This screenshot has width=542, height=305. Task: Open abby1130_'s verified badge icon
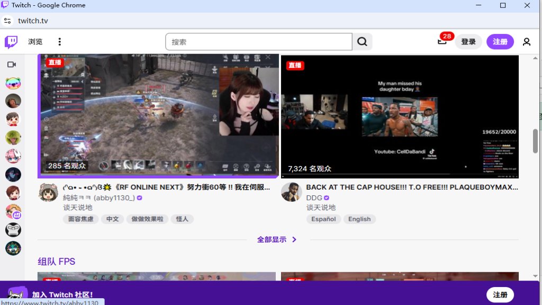(139, 197)
